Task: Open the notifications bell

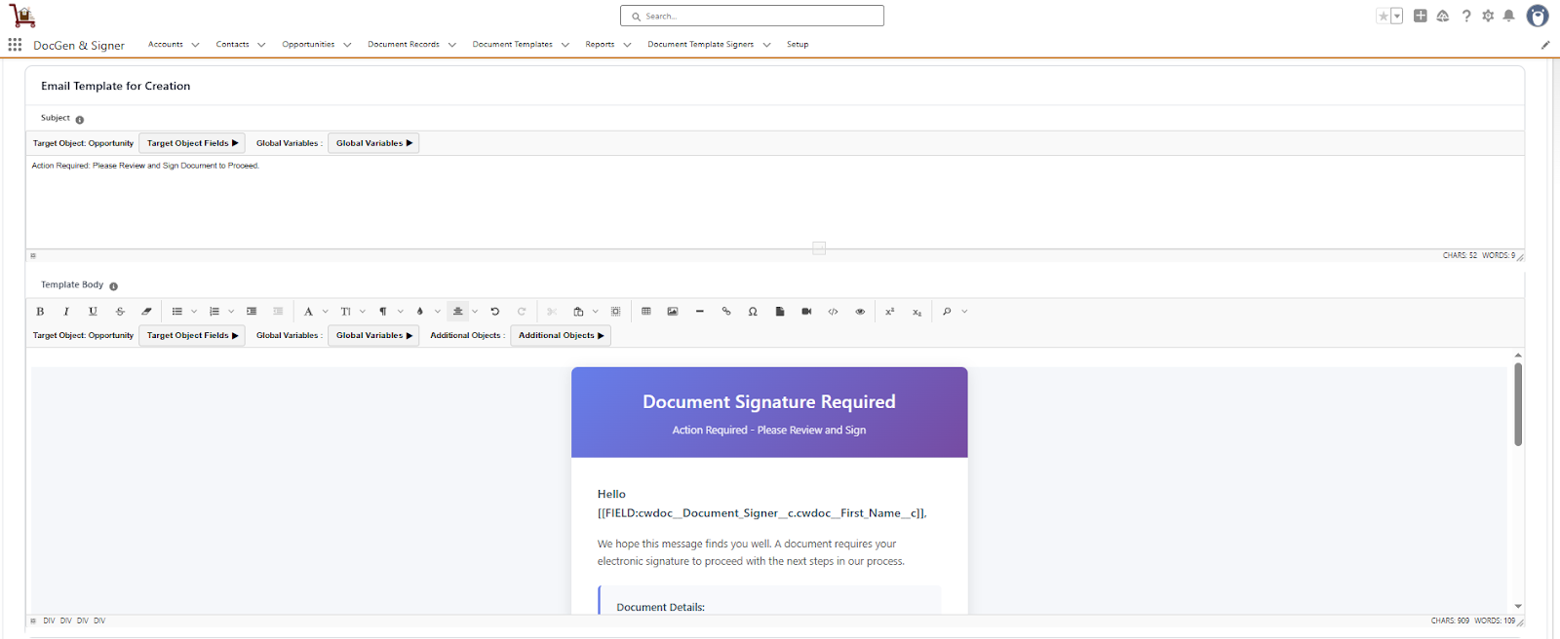Action: [1508, 16]
